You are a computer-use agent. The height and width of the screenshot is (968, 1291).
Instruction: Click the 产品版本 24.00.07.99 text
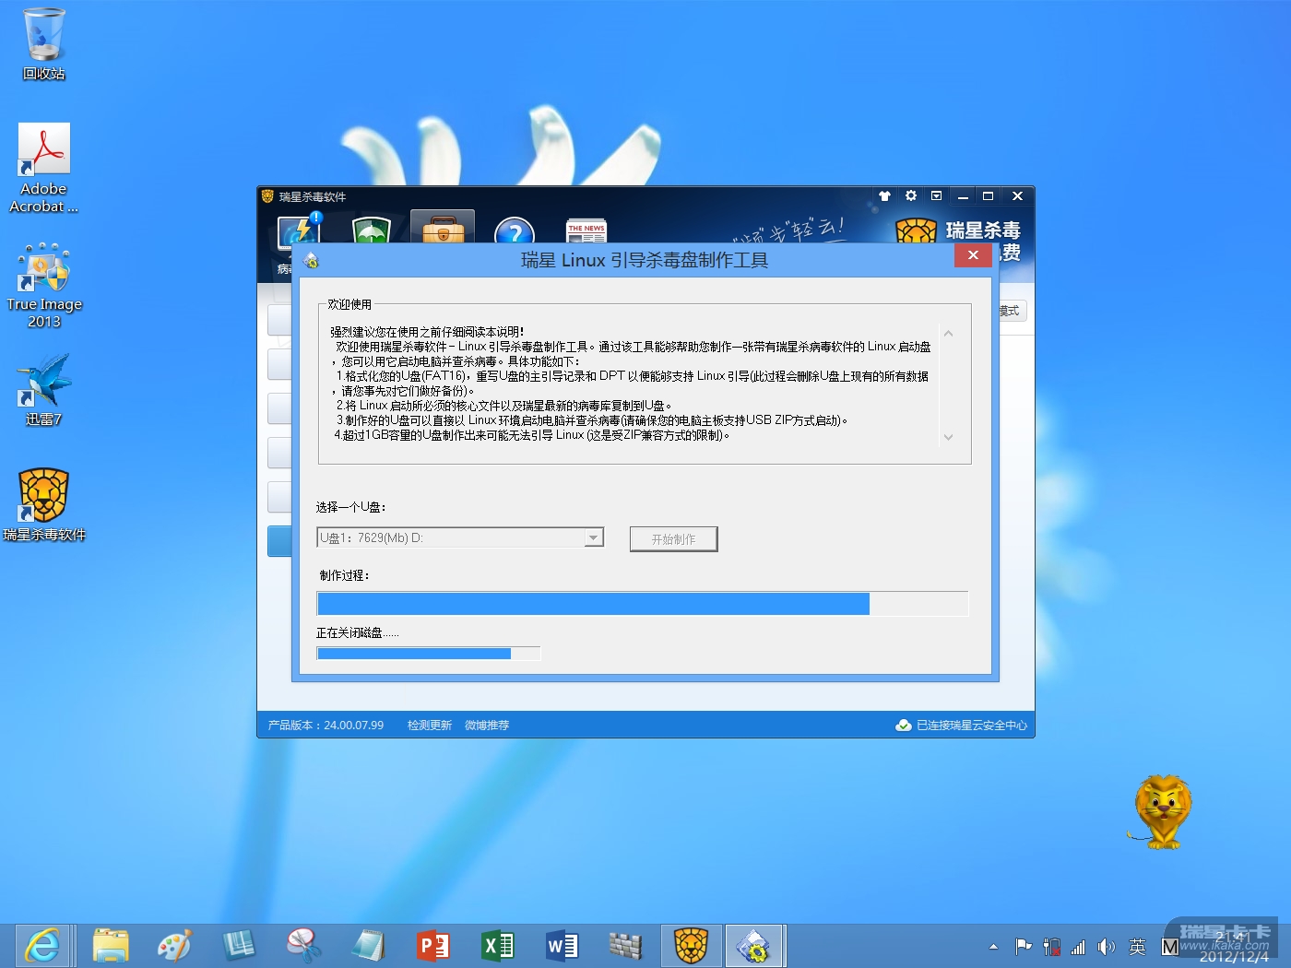[x=326, y=726]
